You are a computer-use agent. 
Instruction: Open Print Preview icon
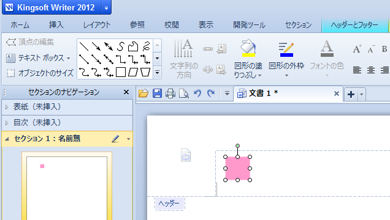pos(184,94)
